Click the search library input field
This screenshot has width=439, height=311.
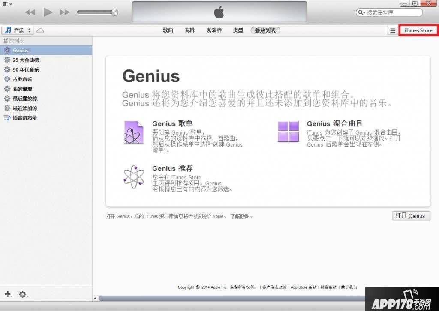click(x=389, y=12)
